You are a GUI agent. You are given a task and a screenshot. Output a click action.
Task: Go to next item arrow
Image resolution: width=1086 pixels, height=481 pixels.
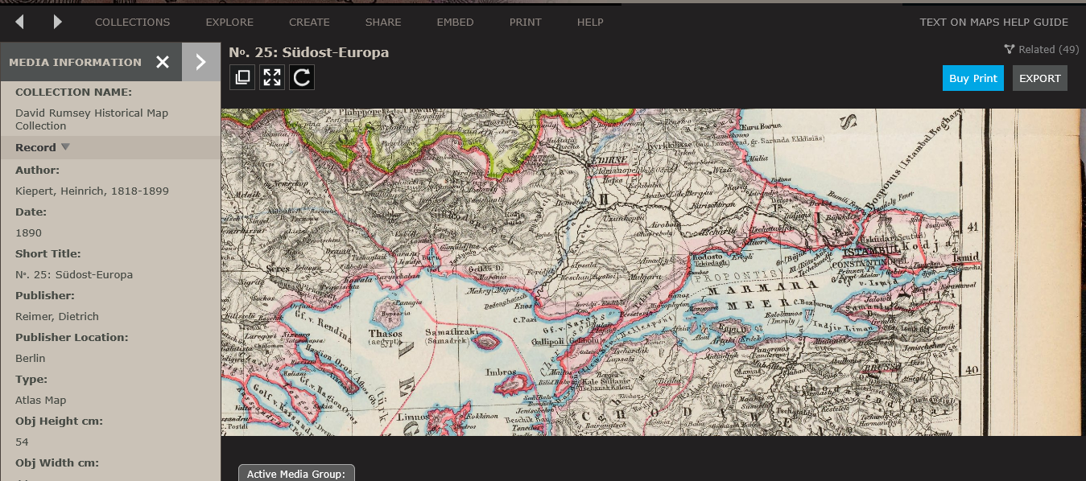pos(57,22)
